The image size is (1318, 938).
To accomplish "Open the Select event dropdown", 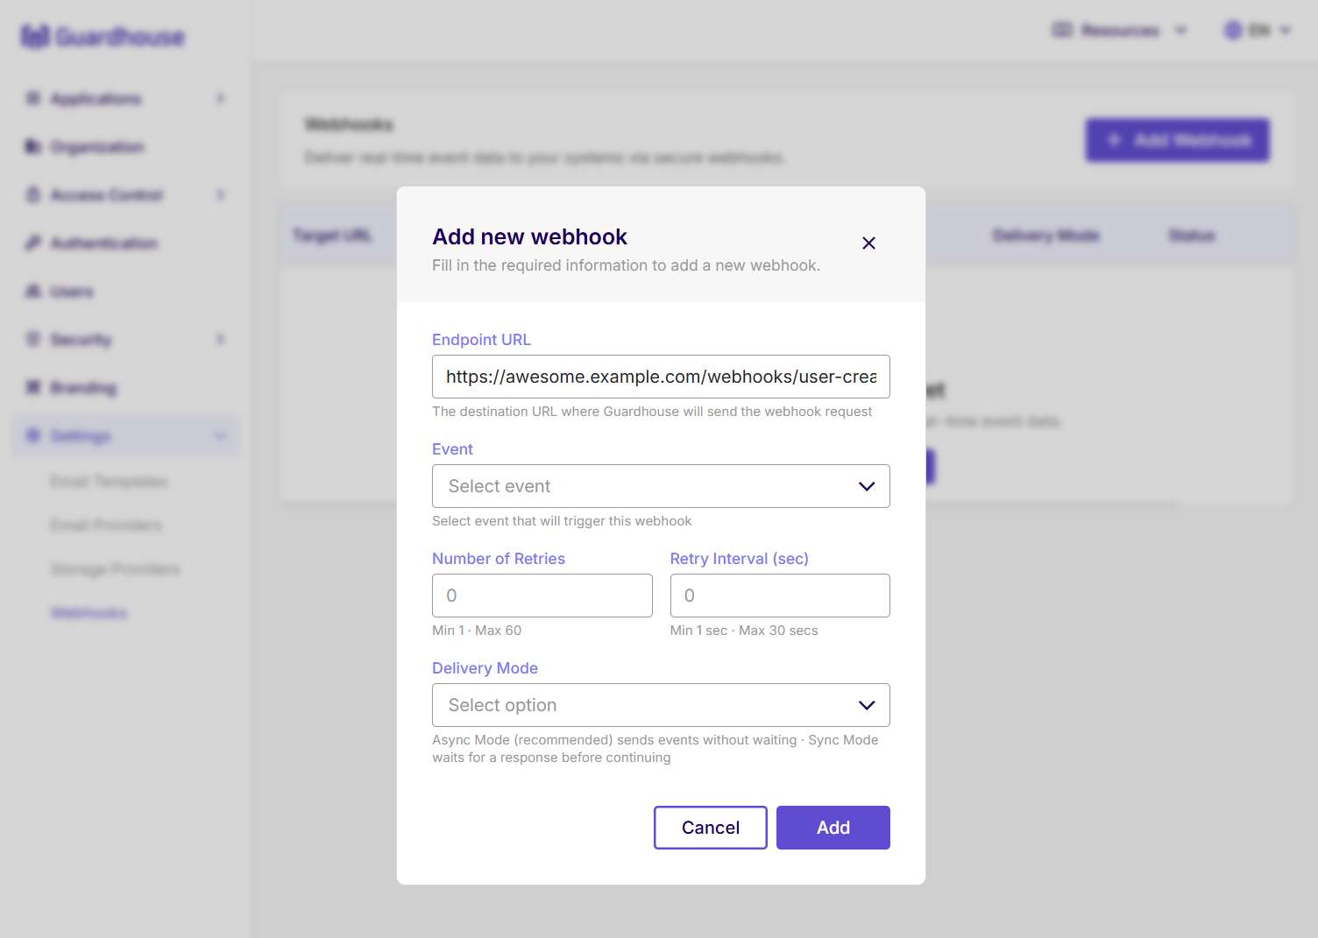I will coord(661,486).
